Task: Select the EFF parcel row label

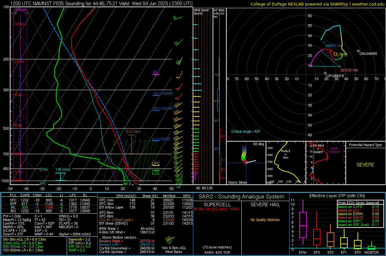Action: [x=13, y=204]
